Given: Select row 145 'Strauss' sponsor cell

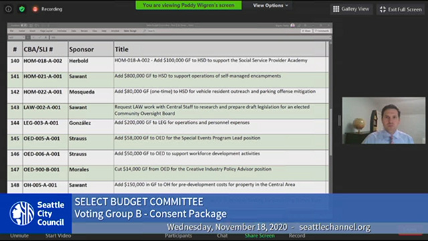Looking at the screenshot, I should click(91, 142).
